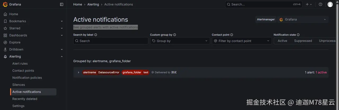Image resolution: width=339 pixels, height=110 pixels.
Task: Open the Filter by contact point dropdown
Action: (242, 41)
